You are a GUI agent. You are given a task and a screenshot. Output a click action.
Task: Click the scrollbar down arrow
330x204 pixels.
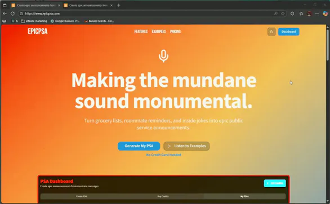328,201
